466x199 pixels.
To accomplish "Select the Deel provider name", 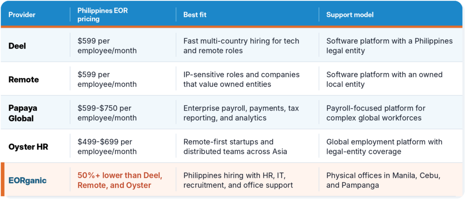I will 17,46.
